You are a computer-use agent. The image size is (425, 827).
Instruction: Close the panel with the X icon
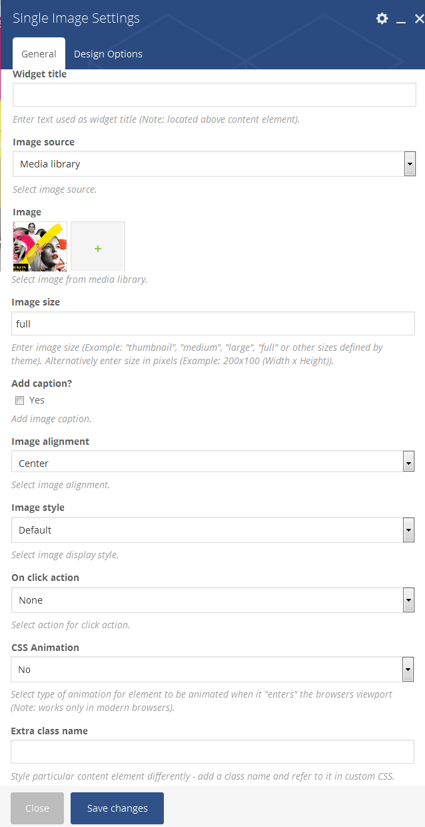point(419,19)
